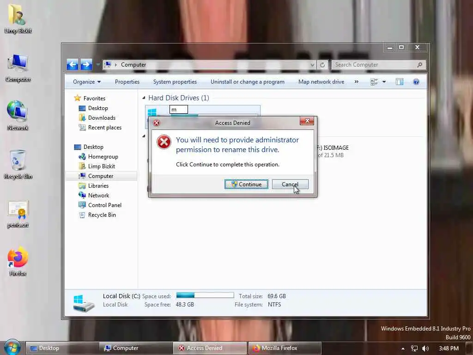Viewport: 473px width, 355px height.
Task: Close the Access Denied dialog
Action: (307, 121)
